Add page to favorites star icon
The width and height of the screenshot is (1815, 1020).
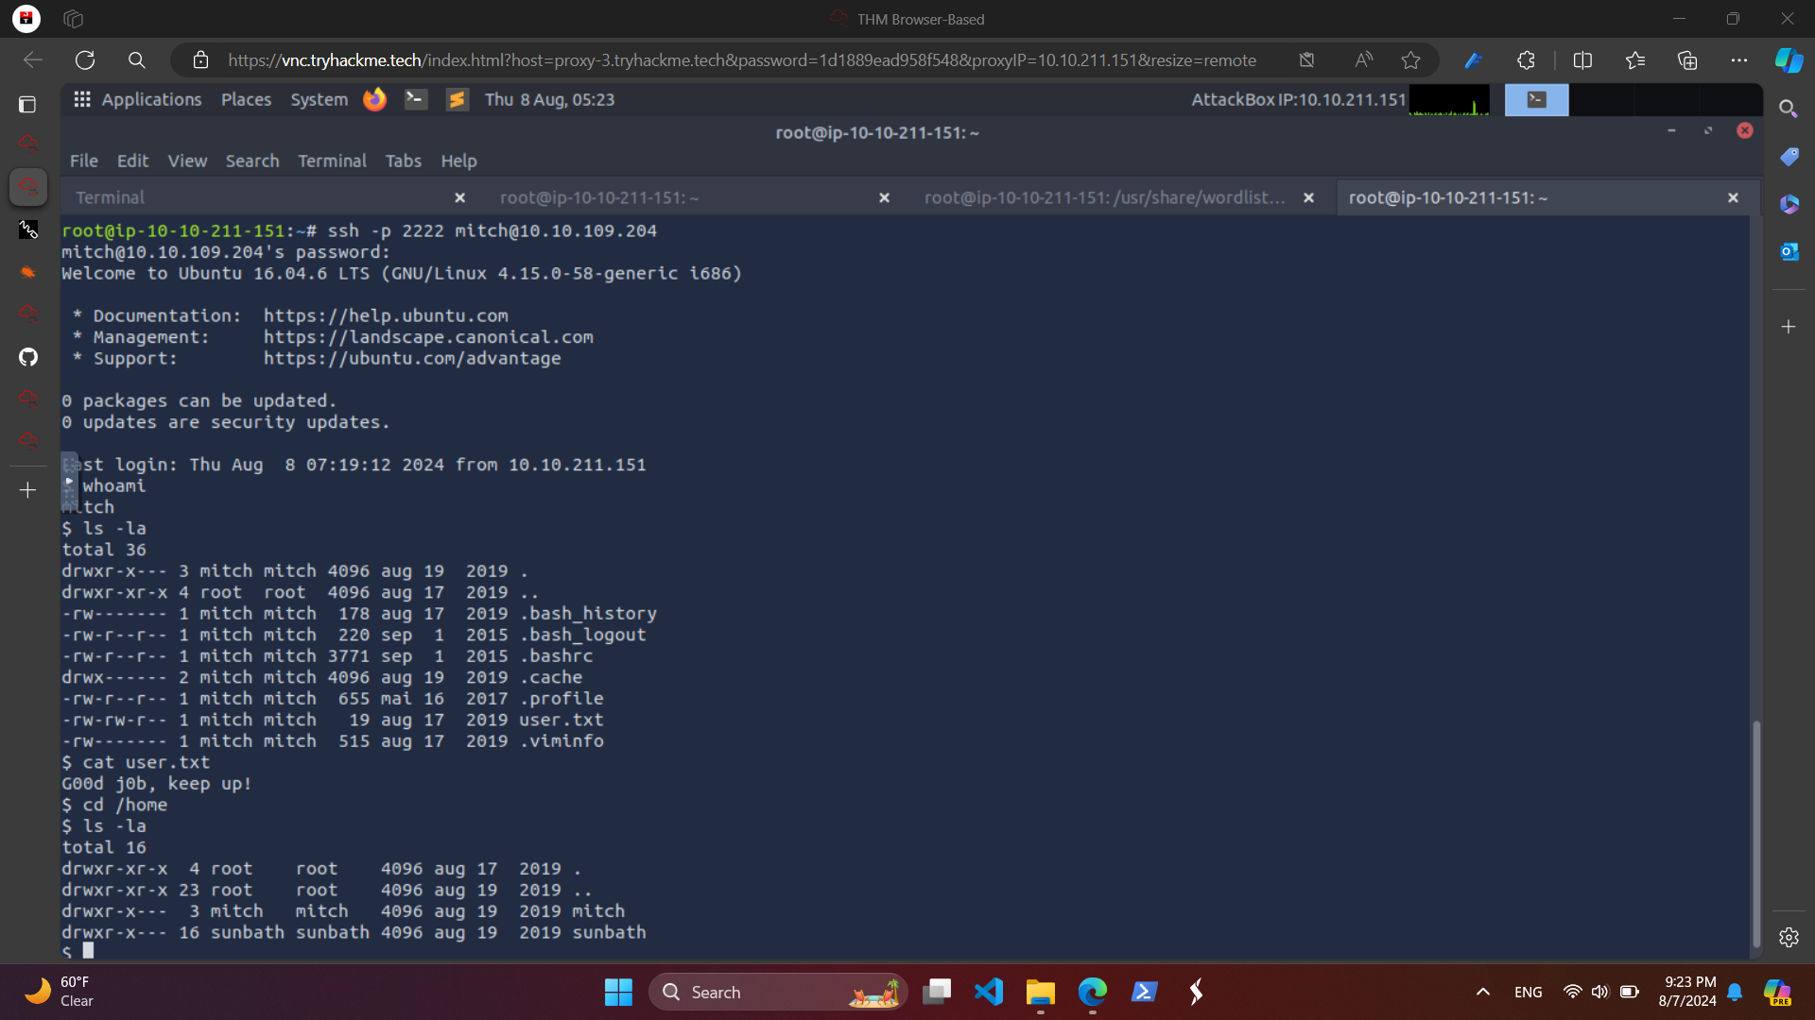tap(1411, 60)
